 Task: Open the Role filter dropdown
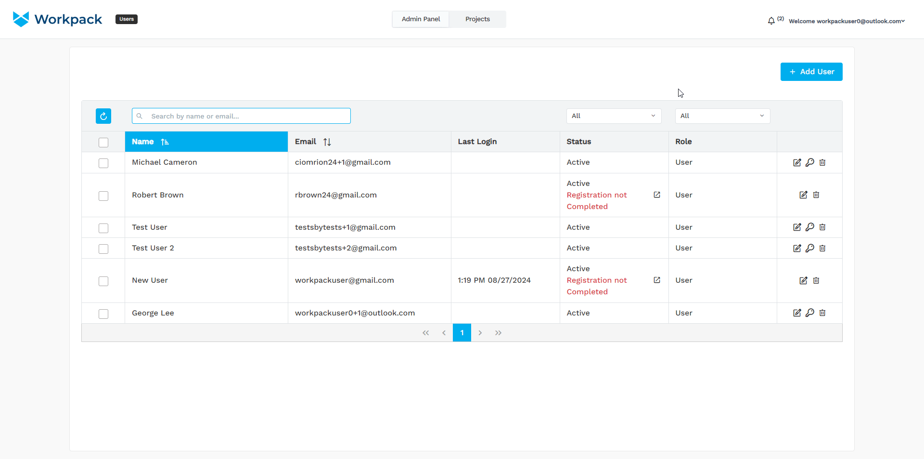click(x=722, y=116)
